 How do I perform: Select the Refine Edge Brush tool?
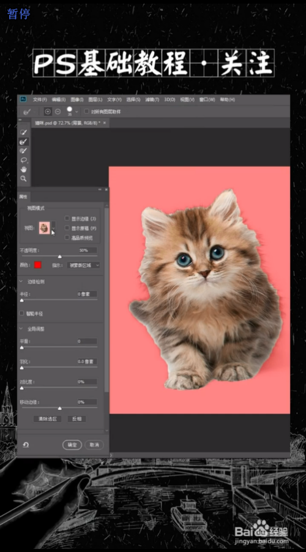pos(24,142)
